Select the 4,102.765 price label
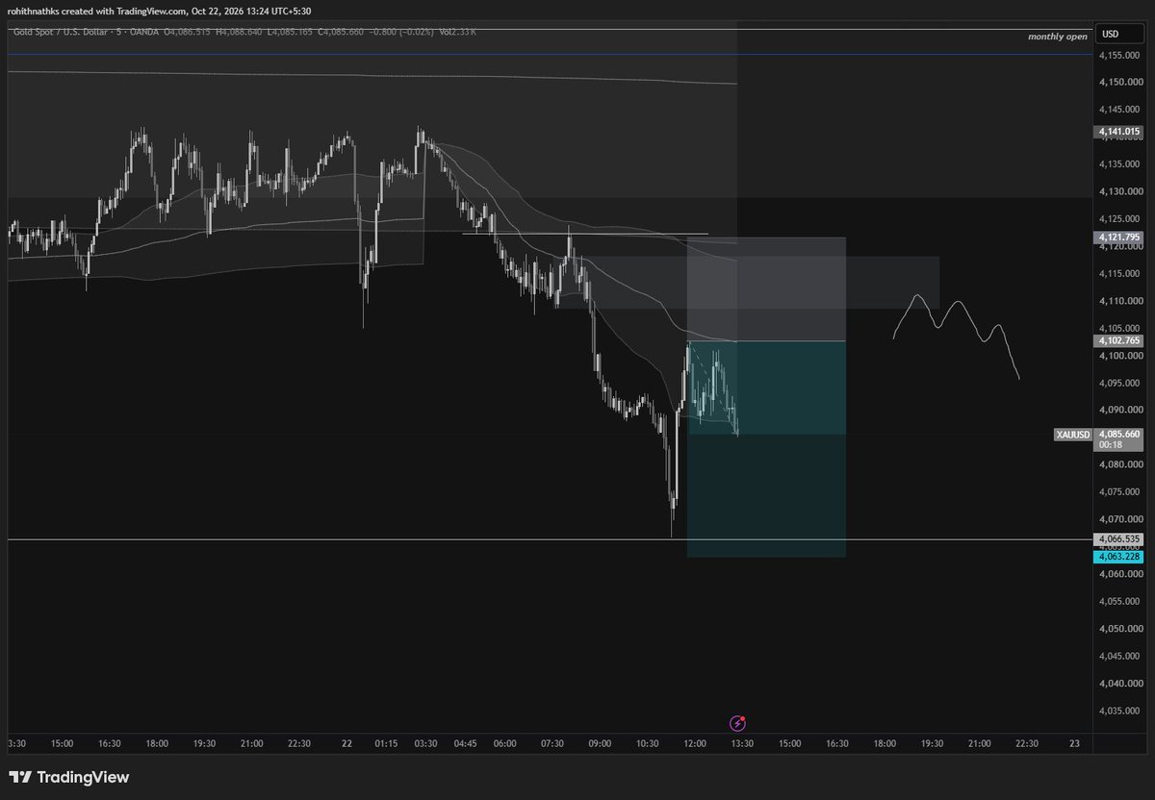Viewport: 1155px width, 800px height. point(1117,341)
